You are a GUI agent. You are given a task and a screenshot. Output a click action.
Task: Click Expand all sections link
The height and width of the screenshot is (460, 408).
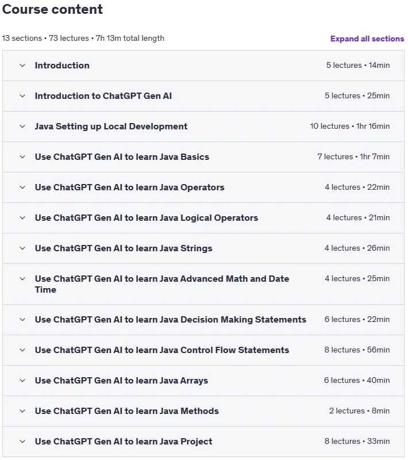click(367, 39)
